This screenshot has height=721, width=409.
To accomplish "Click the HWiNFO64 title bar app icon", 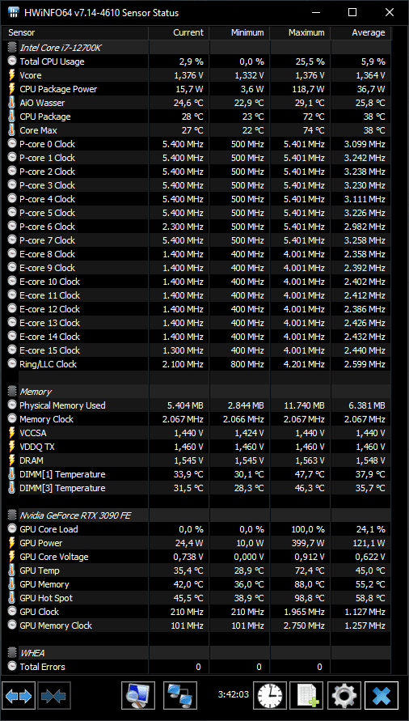I will (x=15, y=12).
